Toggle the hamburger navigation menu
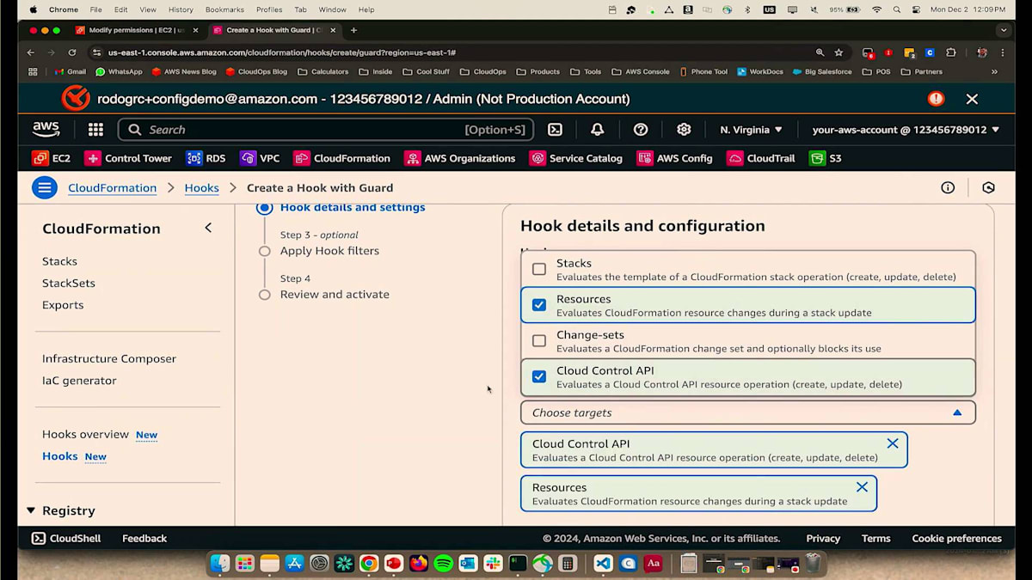Image resolution: width=1032 pixels, height=580 pixels. click(x=45, y=187)
